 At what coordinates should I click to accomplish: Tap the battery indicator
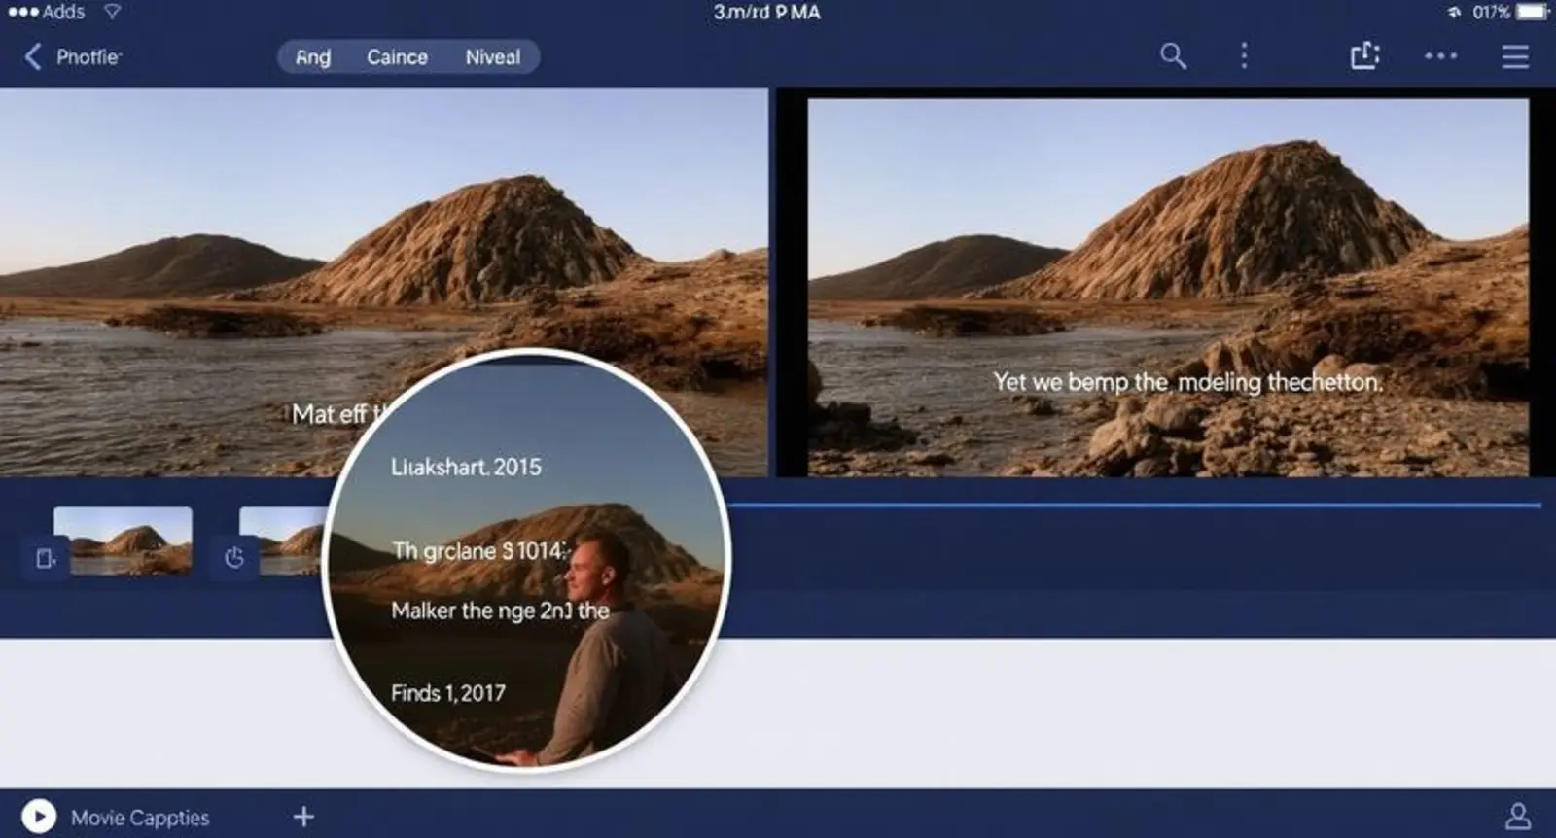(x=1533, y=12)
